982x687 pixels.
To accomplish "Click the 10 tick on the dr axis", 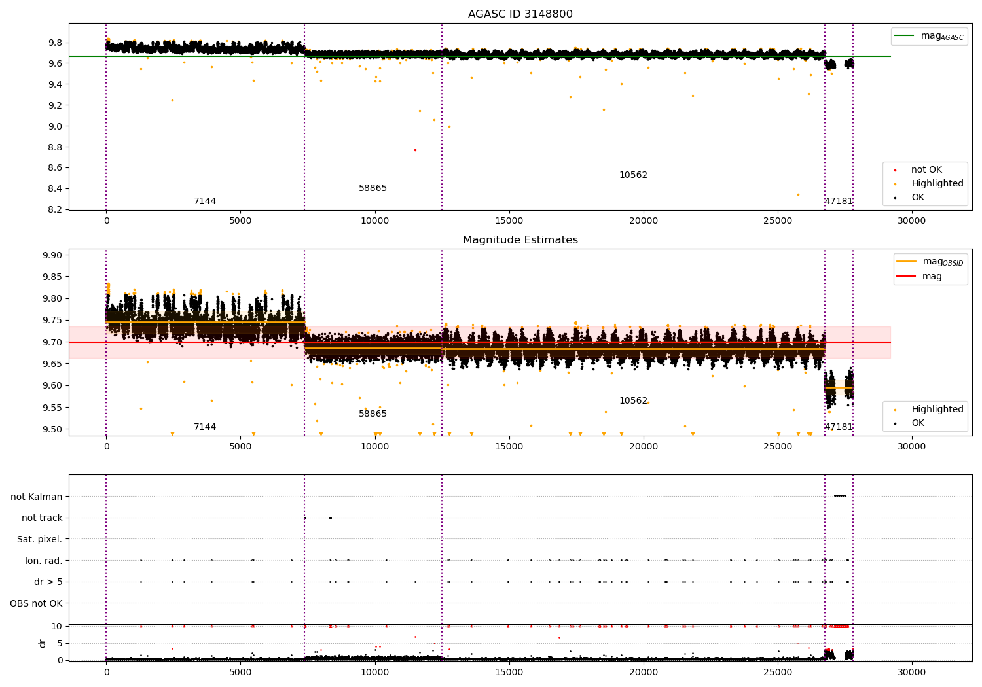I will click(x=57, y=627).
